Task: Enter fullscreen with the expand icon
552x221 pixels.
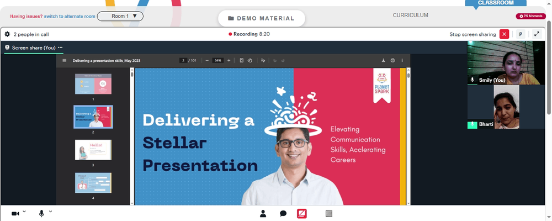Action: click(537, 34)
